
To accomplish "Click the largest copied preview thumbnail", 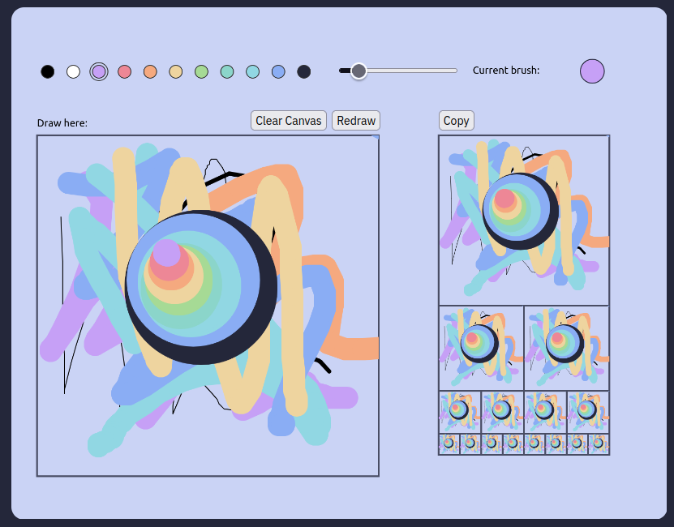I will click(524, 220).
